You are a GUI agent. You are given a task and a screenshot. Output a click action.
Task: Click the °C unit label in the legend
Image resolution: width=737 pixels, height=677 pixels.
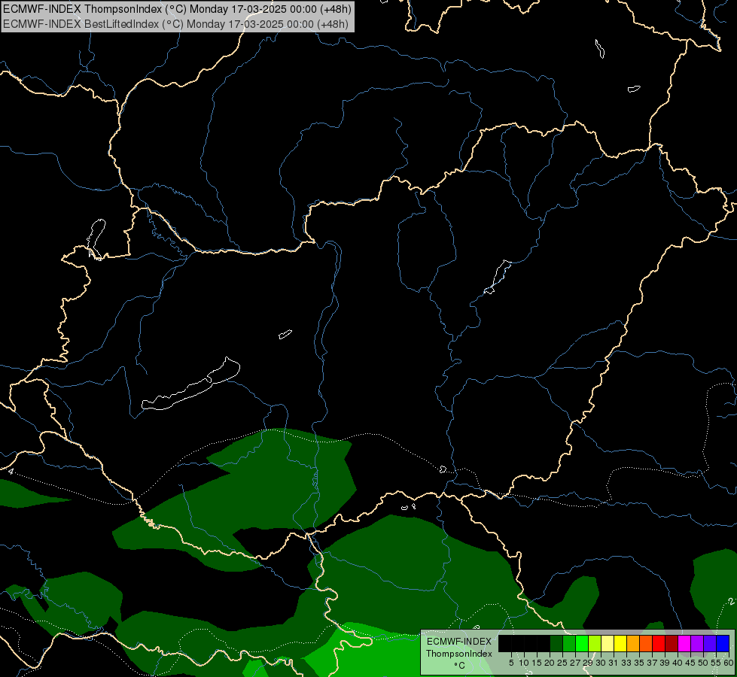point(460,665)
